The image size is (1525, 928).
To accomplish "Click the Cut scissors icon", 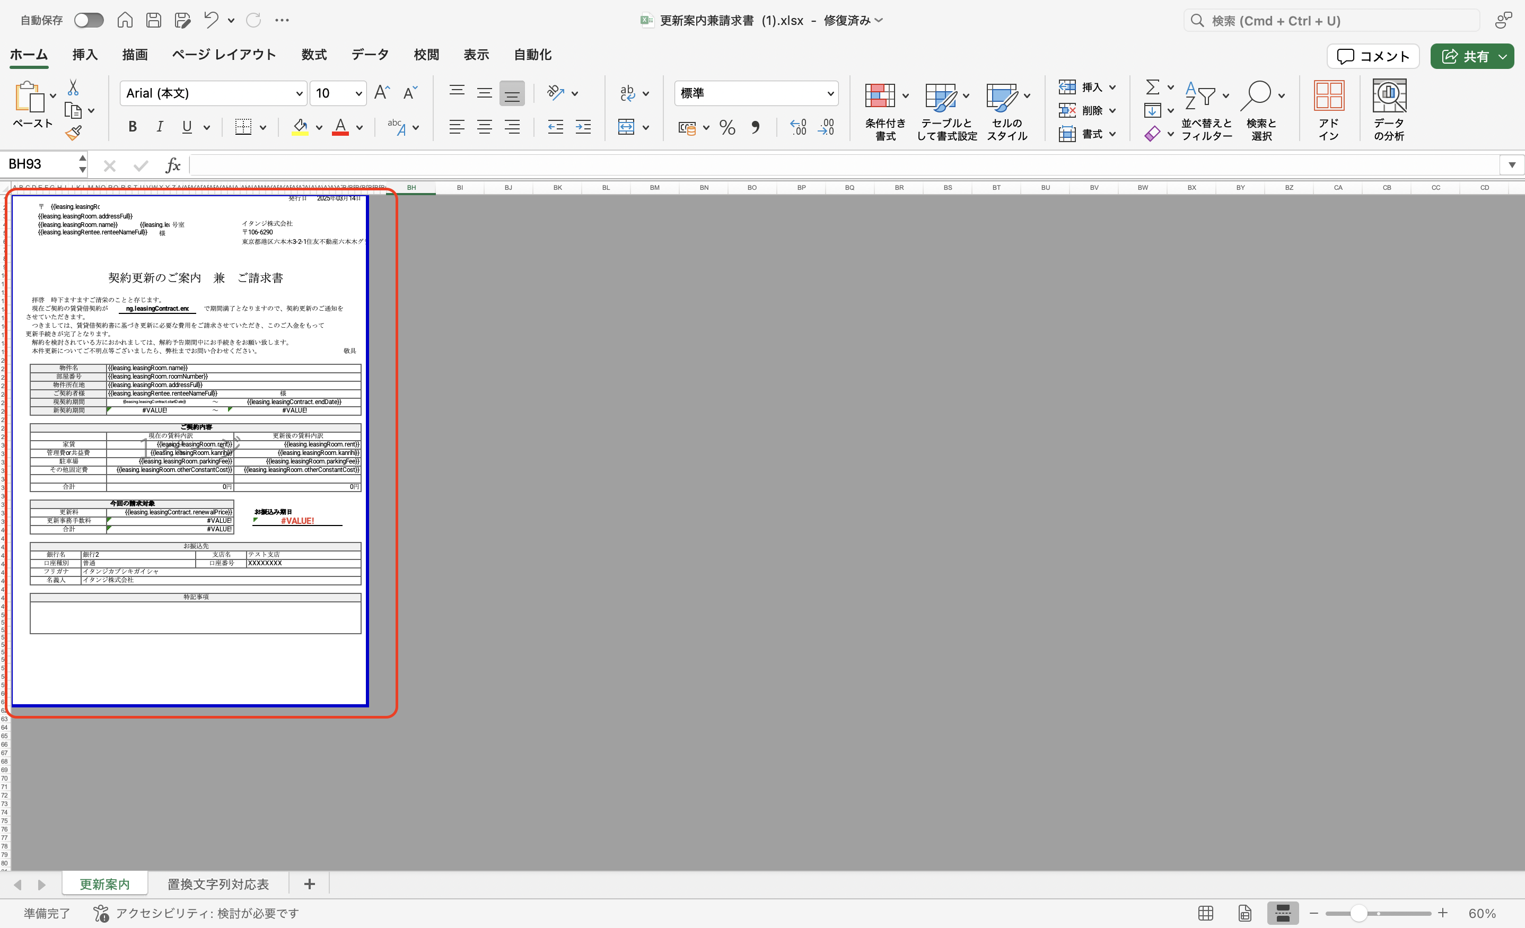I will click(73, 87).
